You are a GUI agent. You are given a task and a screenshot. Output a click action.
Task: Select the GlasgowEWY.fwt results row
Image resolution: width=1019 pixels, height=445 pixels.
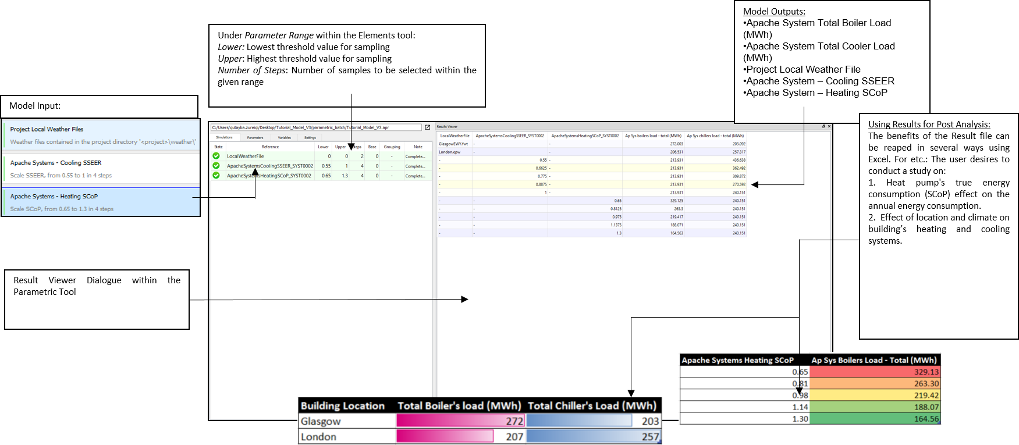(x=453, y=144)
